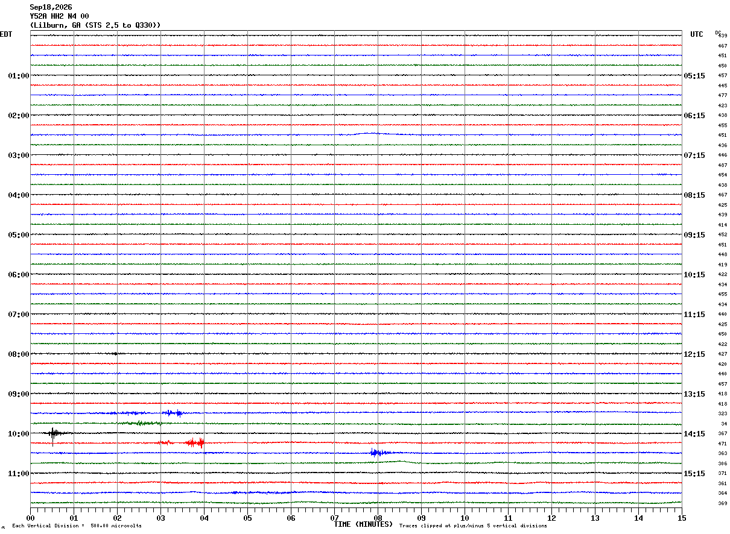Click the Lilburn, GA station description

click(95, 25)
